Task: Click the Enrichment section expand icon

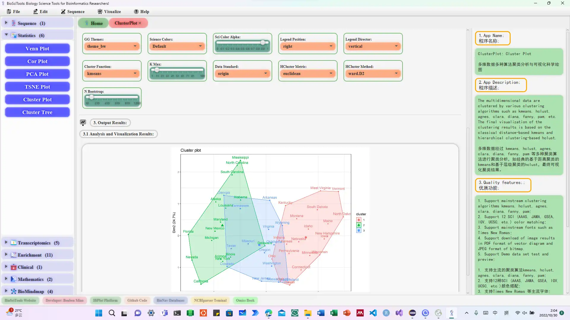Action: (x=6, y=255)
